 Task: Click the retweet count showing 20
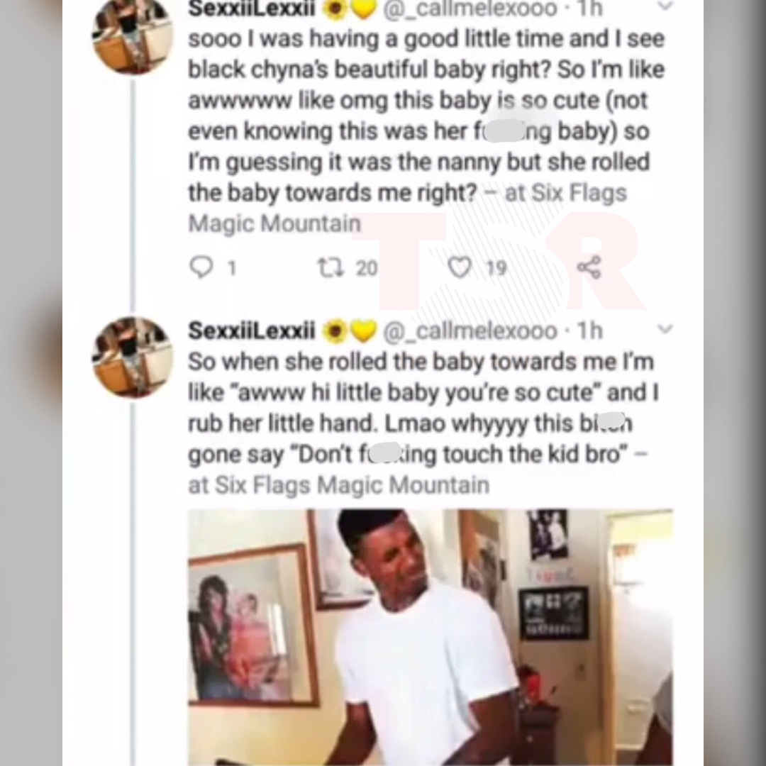pyautogui.click(x=367, y=268)
